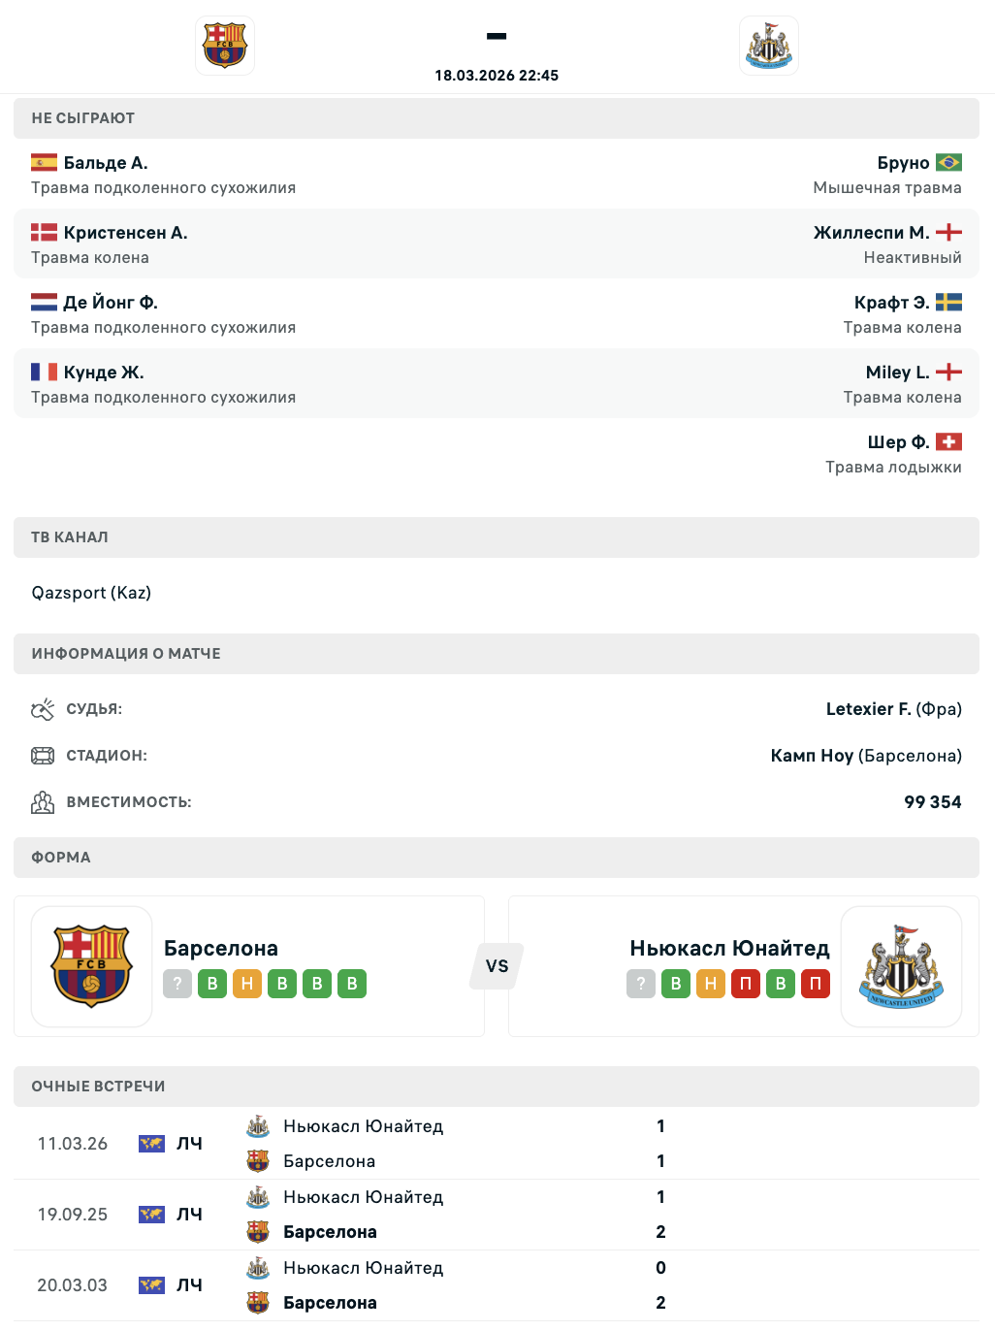The width and height of the screenshot is (995, 1331).
Task: Click the Newcastle crest in the match header
Action: point(768,46)
